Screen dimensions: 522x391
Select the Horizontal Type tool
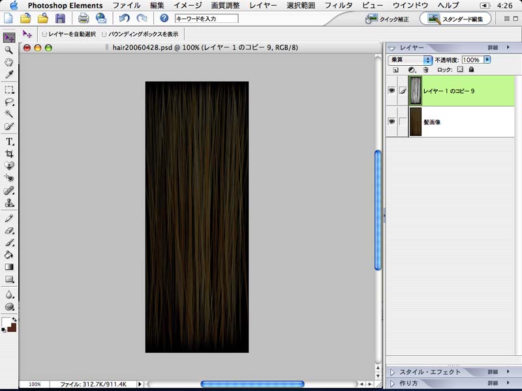(x=9, y=141)
